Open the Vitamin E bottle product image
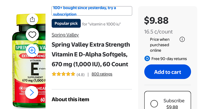The image size is (200, 109). (29, 61)
